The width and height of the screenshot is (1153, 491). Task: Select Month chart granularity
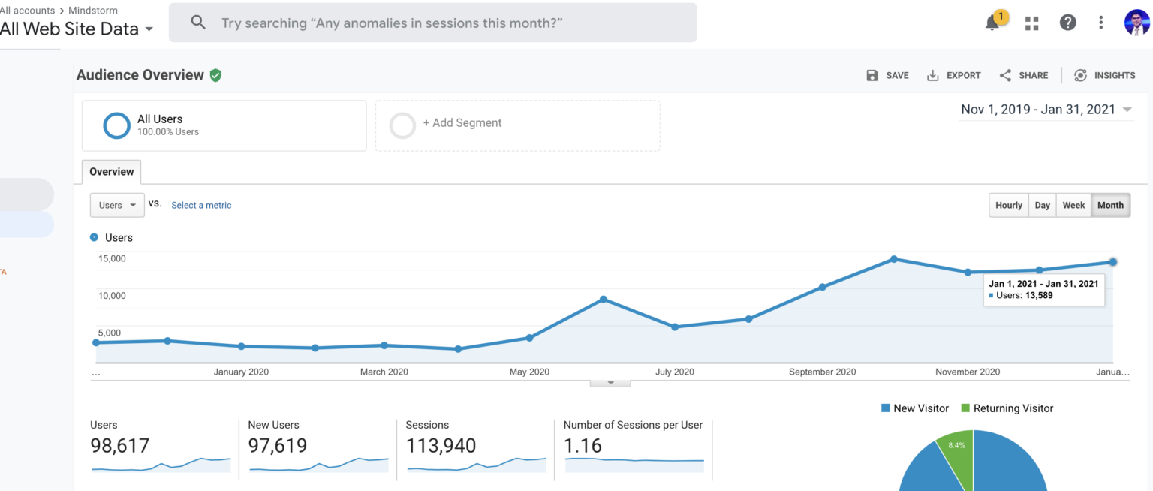[1110, 205]
